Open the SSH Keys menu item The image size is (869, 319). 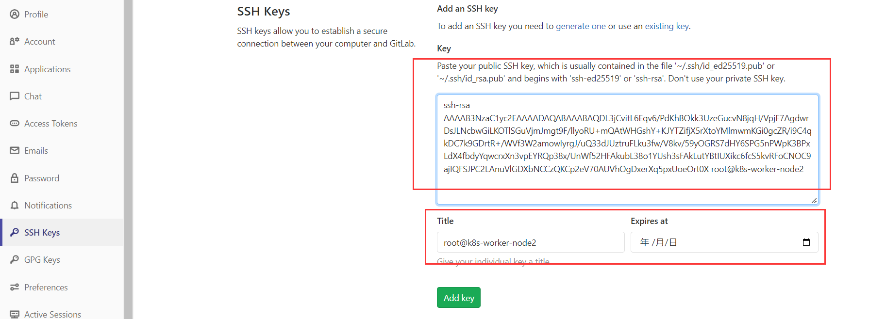coord(42,232)
